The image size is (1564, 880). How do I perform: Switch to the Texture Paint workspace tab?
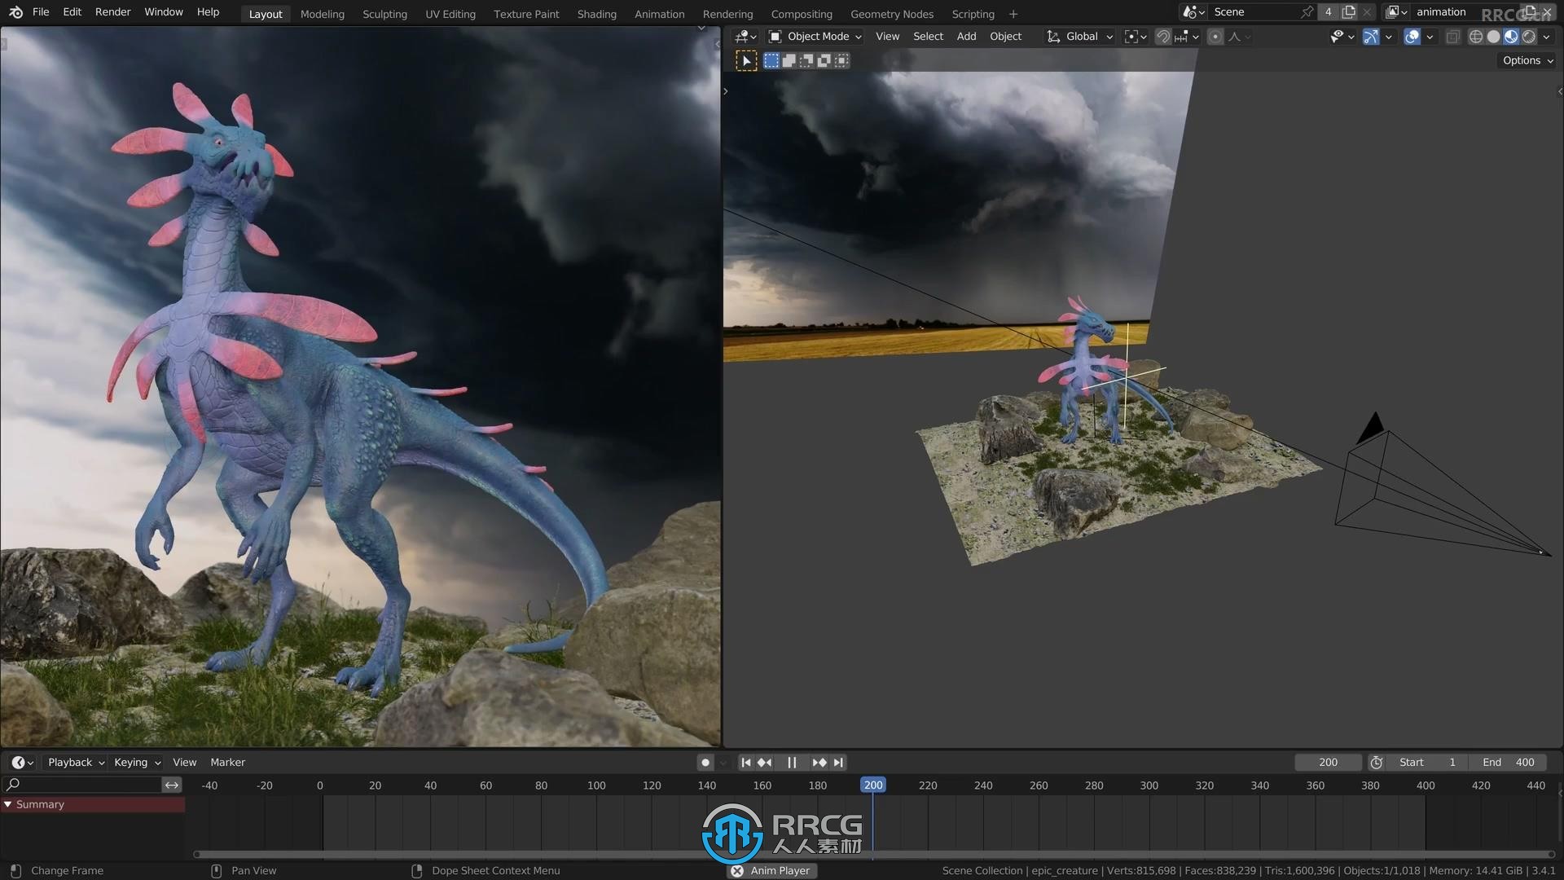coord(526,14)
